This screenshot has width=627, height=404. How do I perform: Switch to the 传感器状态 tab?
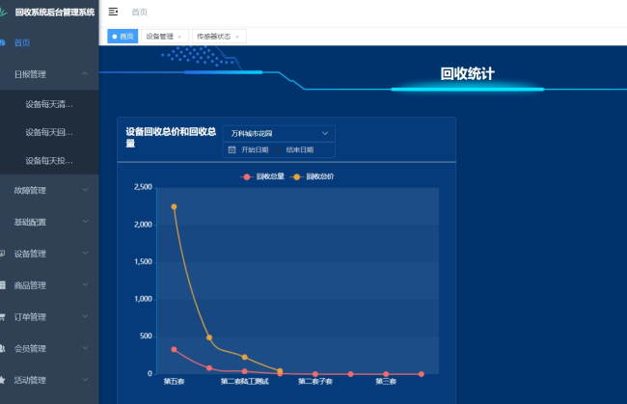coord(214,37)
